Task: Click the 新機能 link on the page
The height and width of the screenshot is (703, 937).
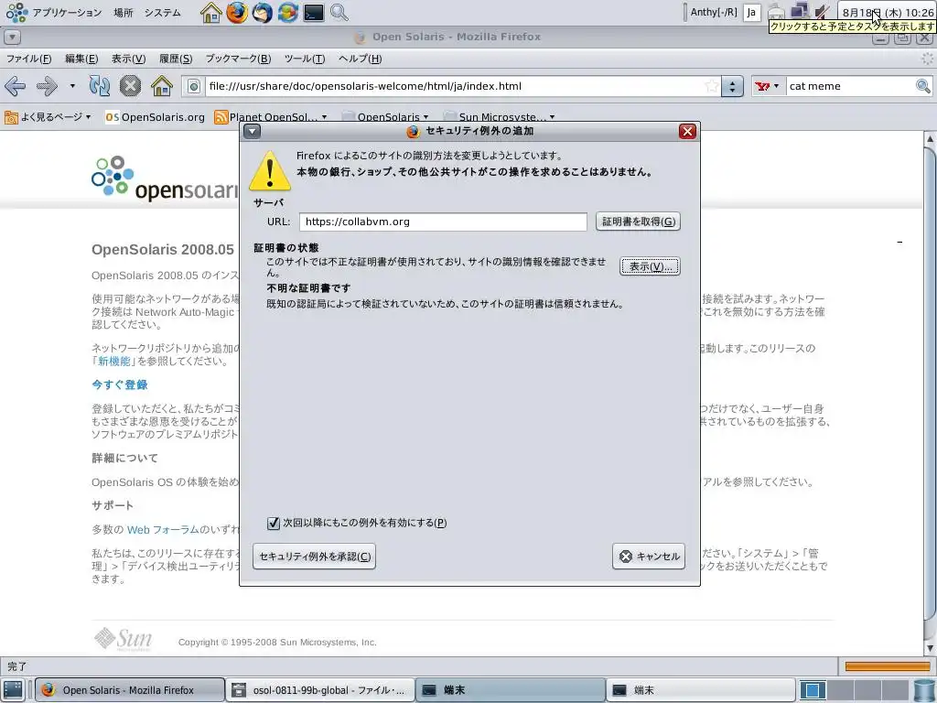Action: tap(113, 361)
